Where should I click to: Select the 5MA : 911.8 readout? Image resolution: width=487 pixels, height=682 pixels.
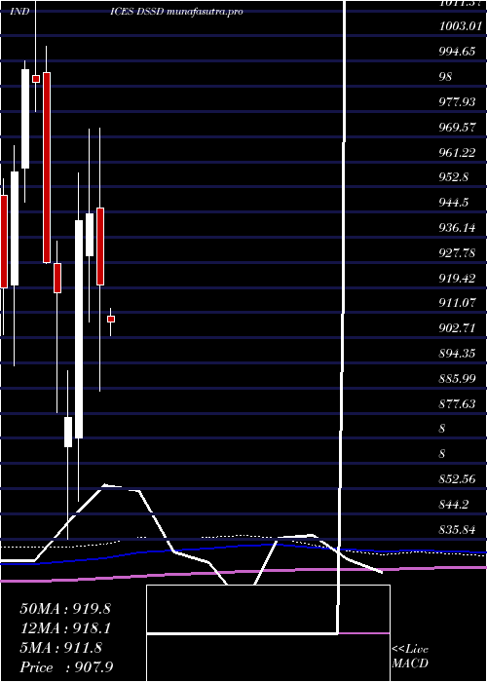point(60,648)
